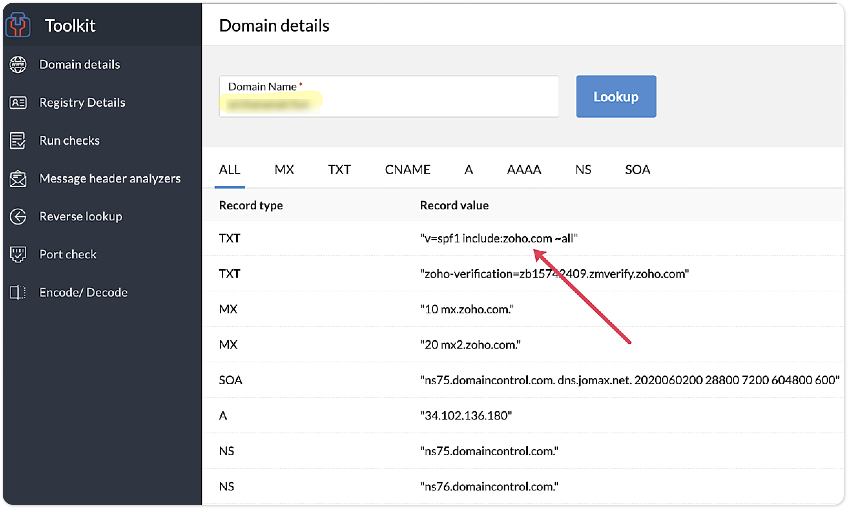Click the Run checks checklist icon
This screenshot has height=509, width=848.
coord(18,141)
